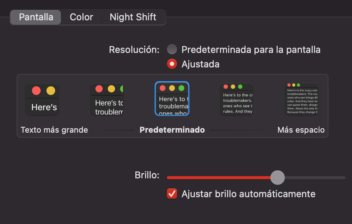Click the Más espacio label
Image resolution: width=352 pixels, height=224 pixels.
(x=301, y=130)
